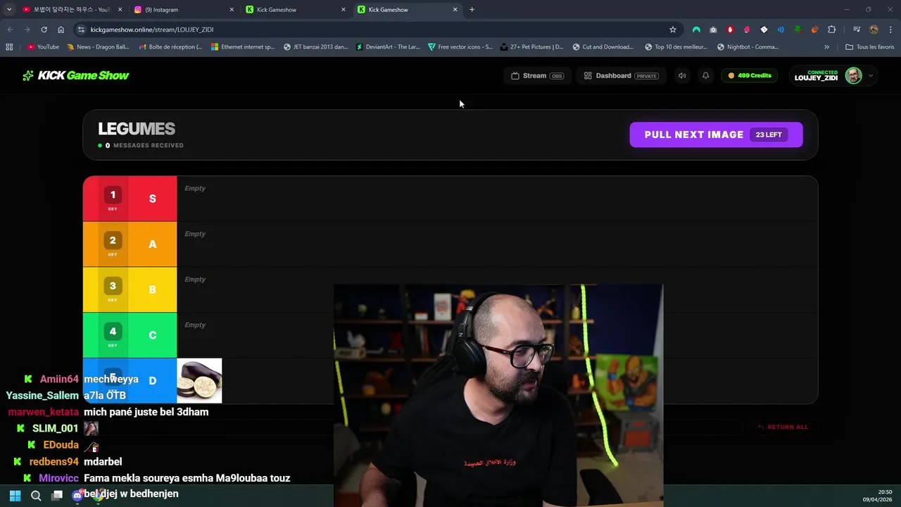Select the A tier row label
This screenshot has height=507, width=901.
coord(152,244)
